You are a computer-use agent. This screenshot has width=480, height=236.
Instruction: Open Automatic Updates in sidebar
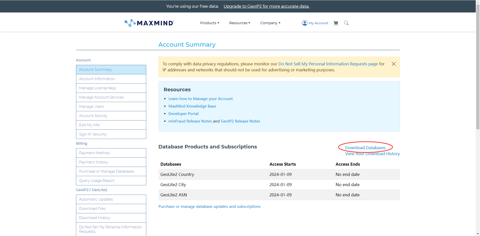(x=111, y=199)
